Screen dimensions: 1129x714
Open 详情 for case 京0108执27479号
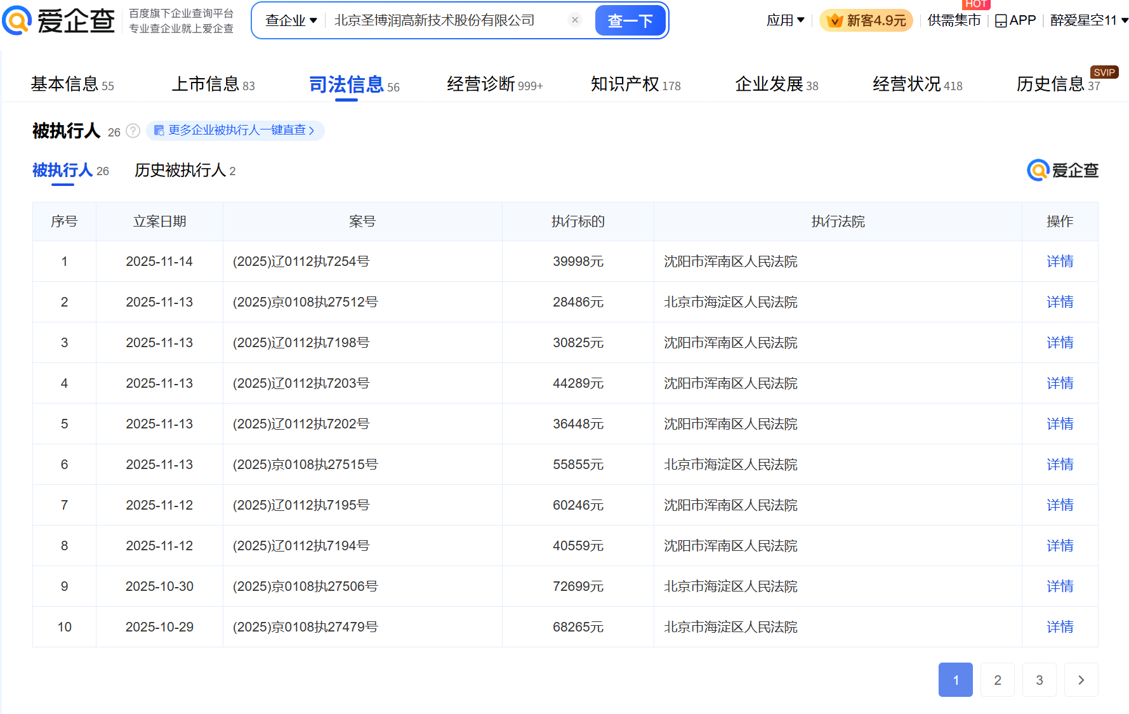1059,627
